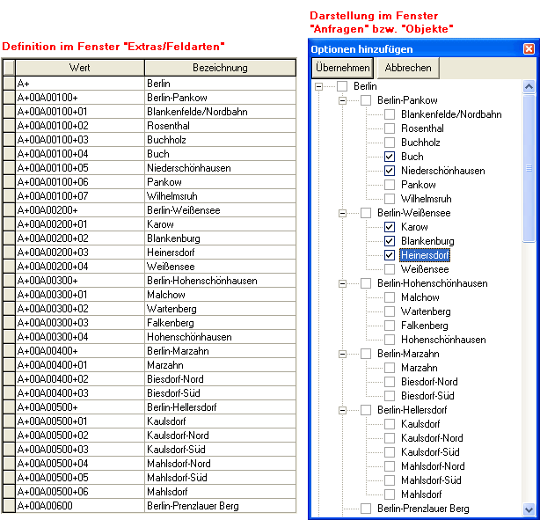
Task: Select the Kaulsdorf-Süd tree label
Action: [430, 452]
